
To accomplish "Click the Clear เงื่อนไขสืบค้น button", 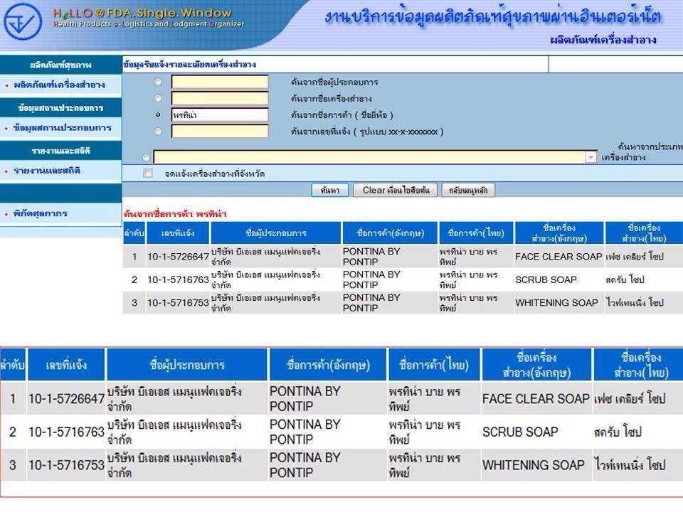I will pos(395,191).
